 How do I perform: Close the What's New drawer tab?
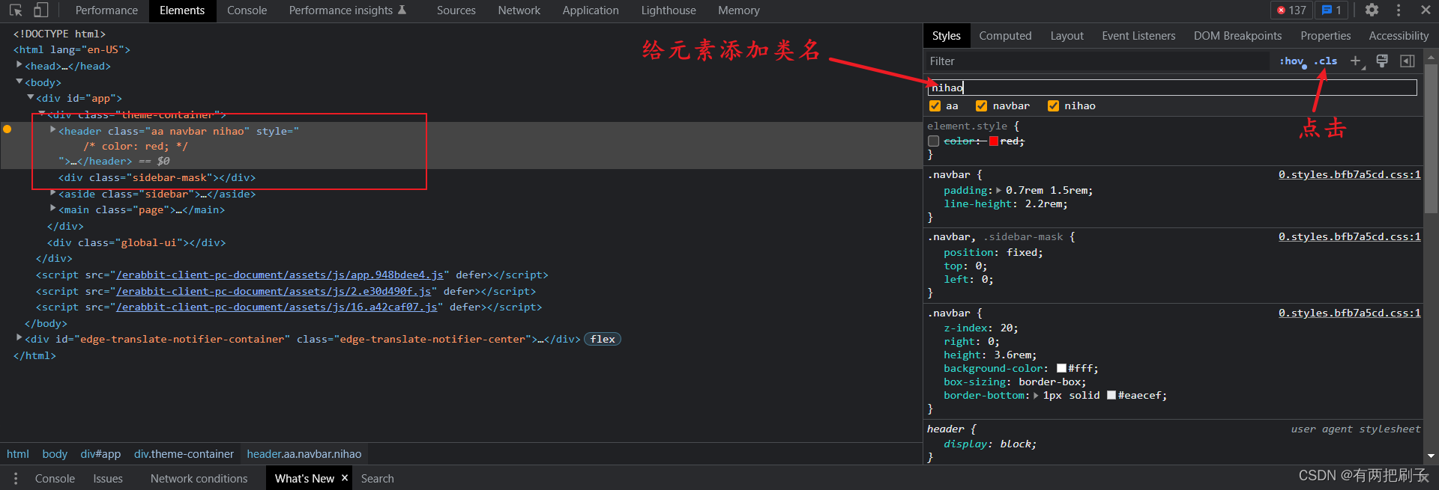(345, 478)
